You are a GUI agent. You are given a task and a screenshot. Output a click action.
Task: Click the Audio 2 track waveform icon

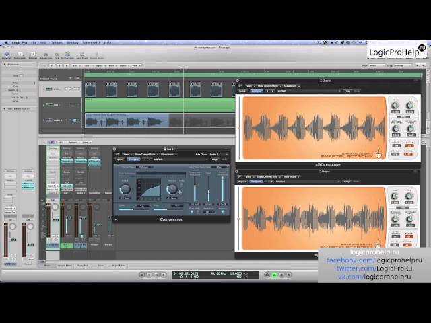(49, 120)
